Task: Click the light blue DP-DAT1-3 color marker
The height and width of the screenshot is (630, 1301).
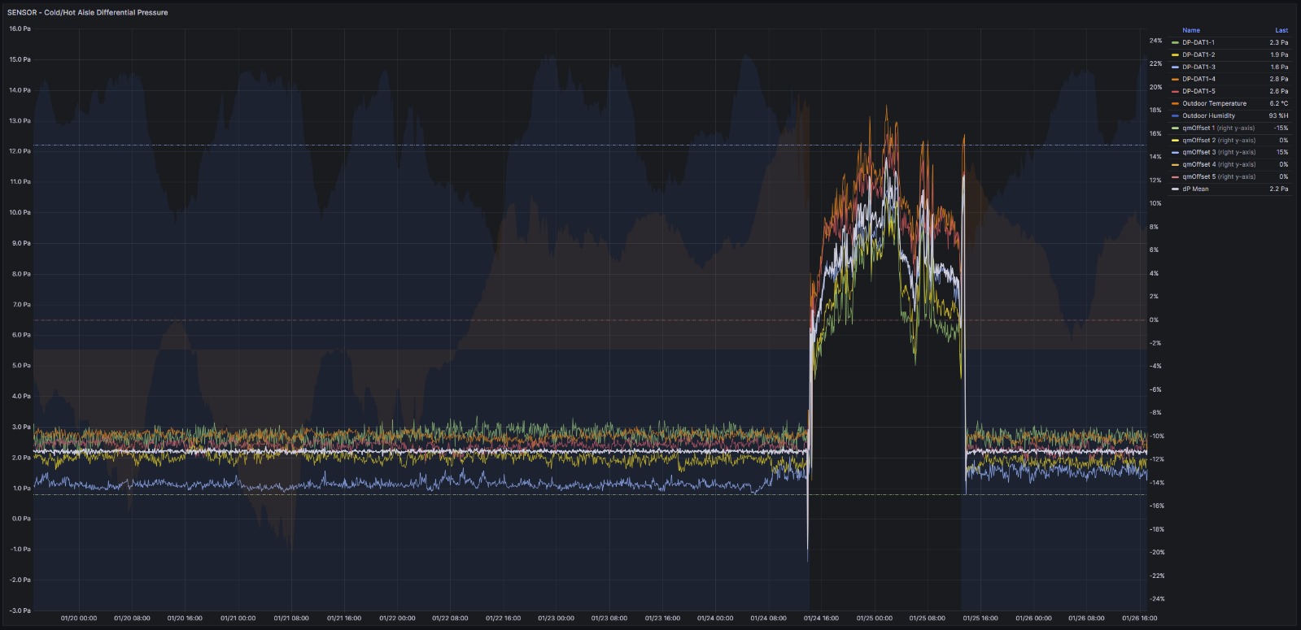Action: [1175, 67]
